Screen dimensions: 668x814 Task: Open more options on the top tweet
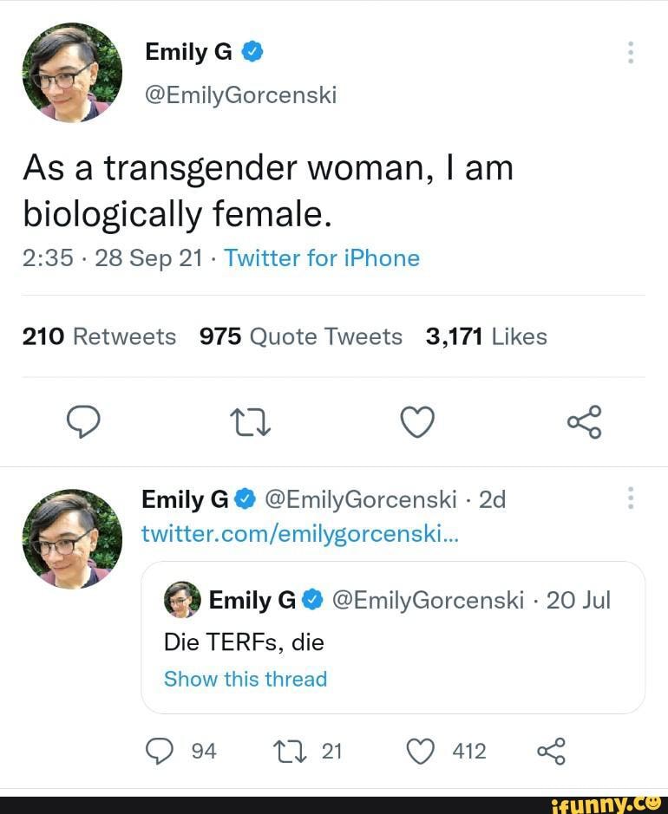click(x=630, y=52)
